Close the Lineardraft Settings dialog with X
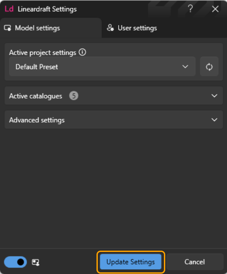Image resolution: width=227 pixels, height=274 pixels. click(215, 9)
